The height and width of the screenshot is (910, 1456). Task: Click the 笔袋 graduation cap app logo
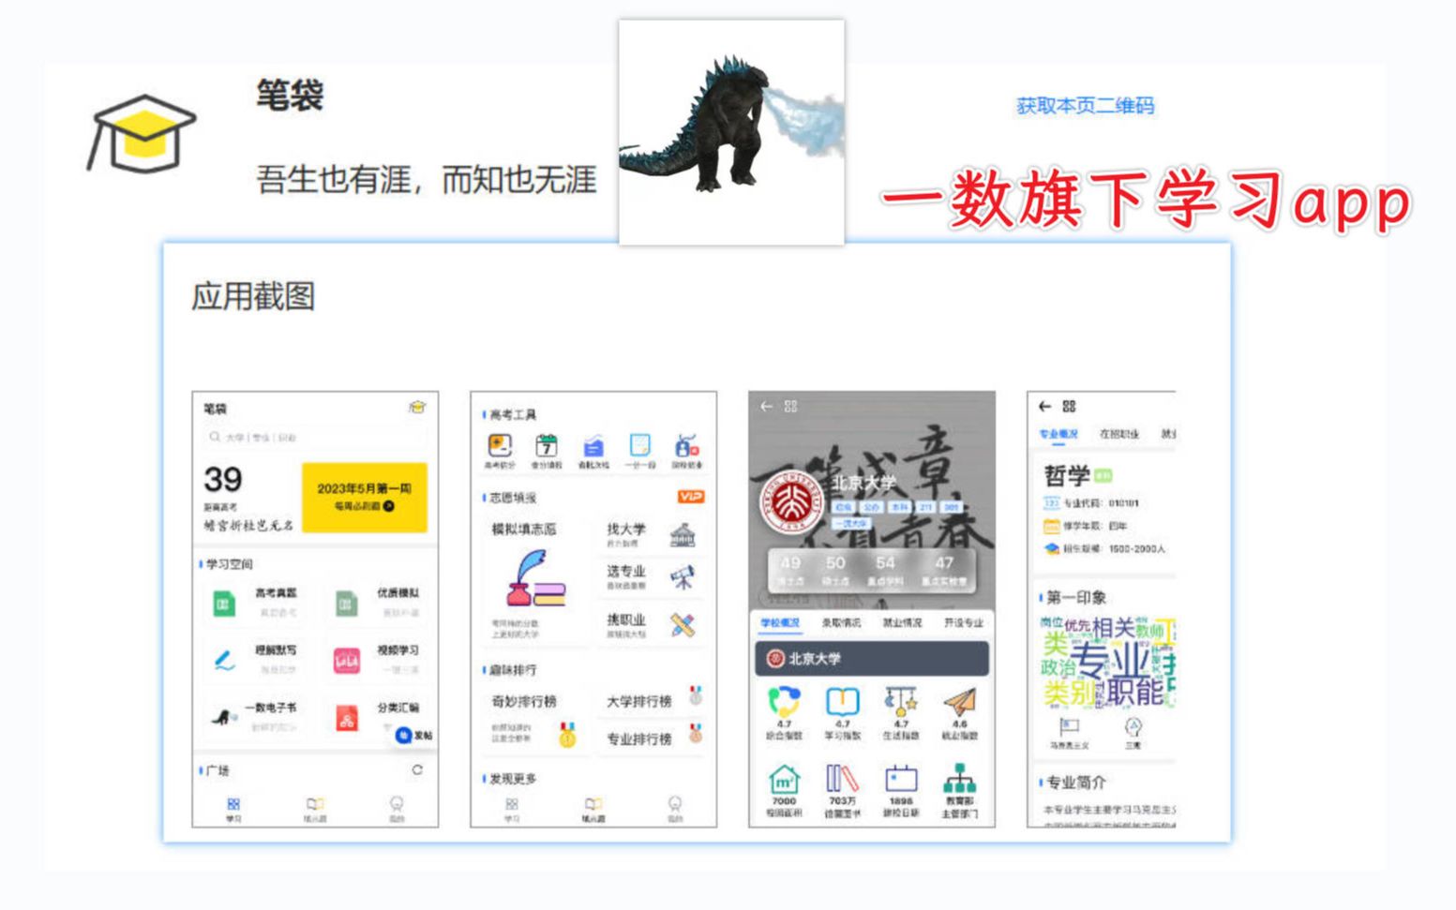(142, 133)
